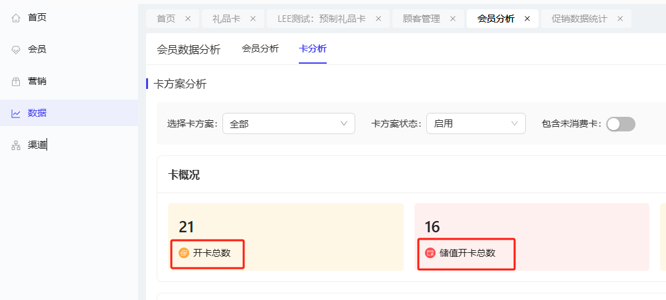The image size is (666, 300).
Task: Click the arrow in 启用 dropdown
Action: pyautogui.click(x=515, y=124)
